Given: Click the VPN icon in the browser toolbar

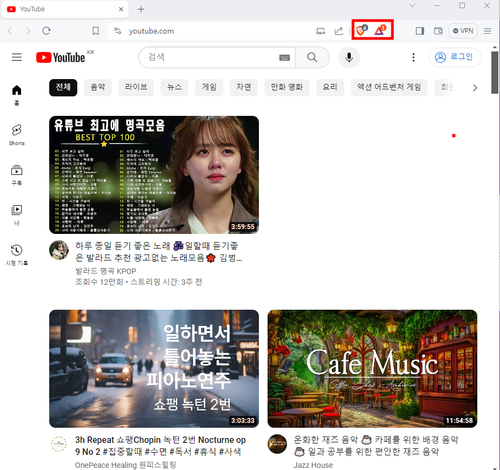Looking at the screenshot, I should click(463, 31).
